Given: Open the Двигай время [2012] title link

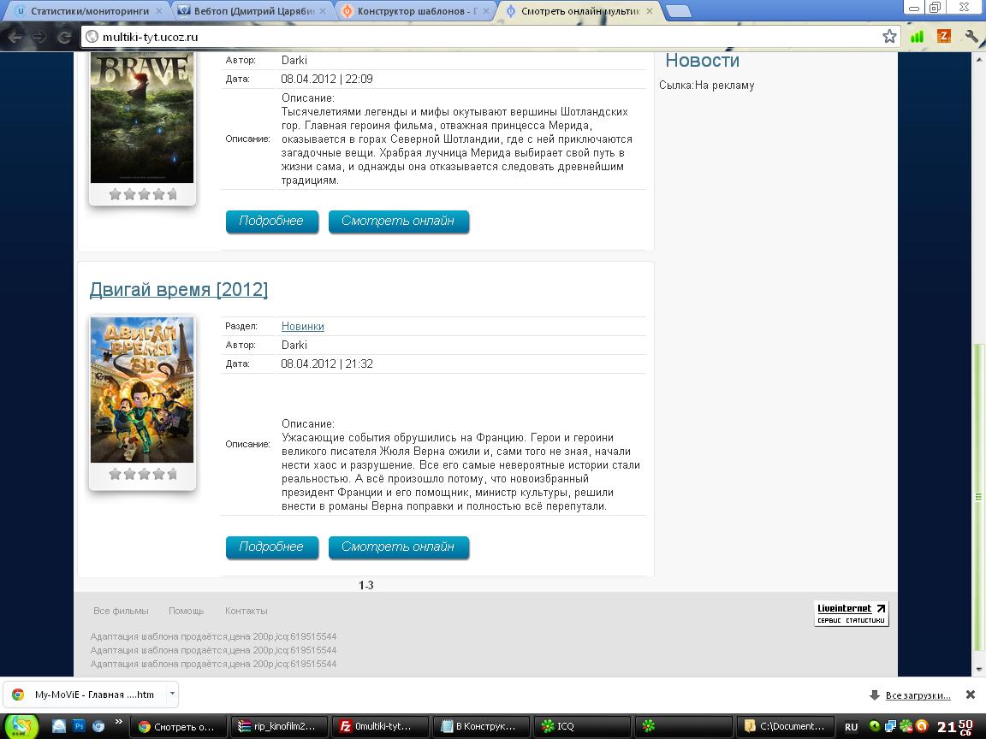Looking at the screenshot, I should [178, 289].
